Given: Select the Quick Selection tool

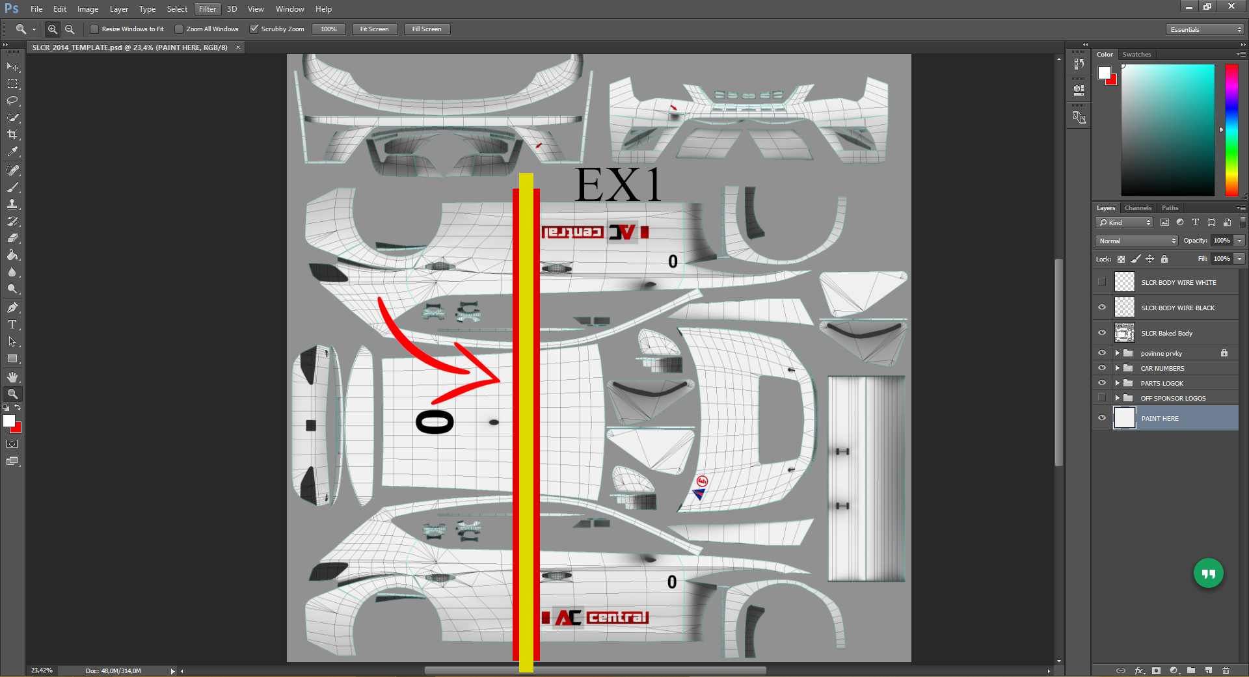Looking at the screenshot, I should (12, 118).
